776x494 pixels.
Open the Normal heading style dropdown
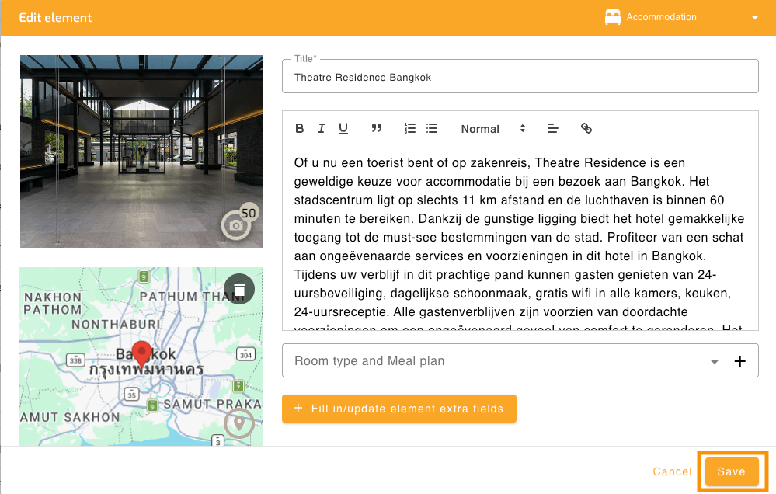pos(492,129)
